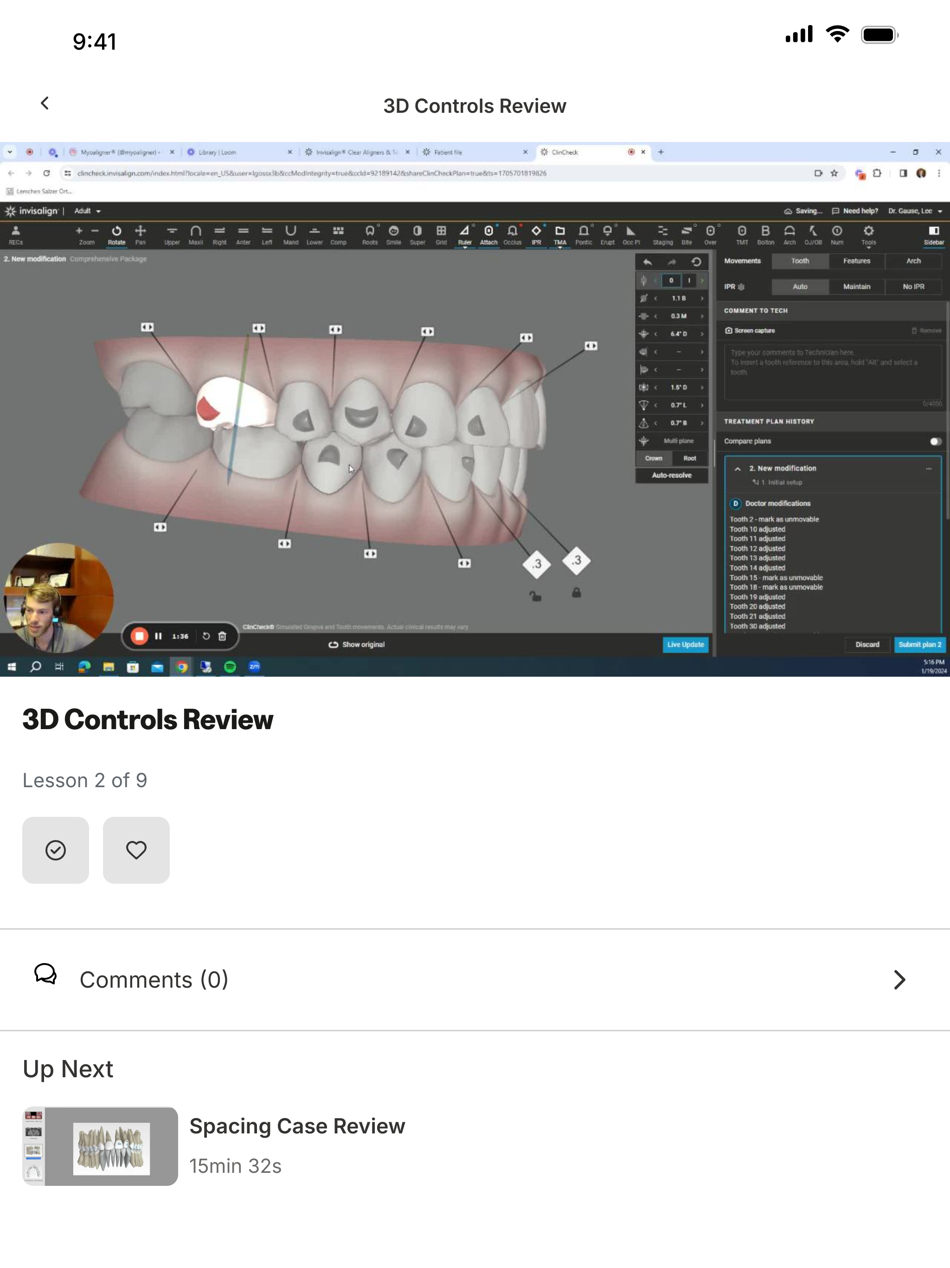Viewport: 950px width, 1268px height.
Task: Click the reset icon in 3D controls
Action: tap(696, 262)
